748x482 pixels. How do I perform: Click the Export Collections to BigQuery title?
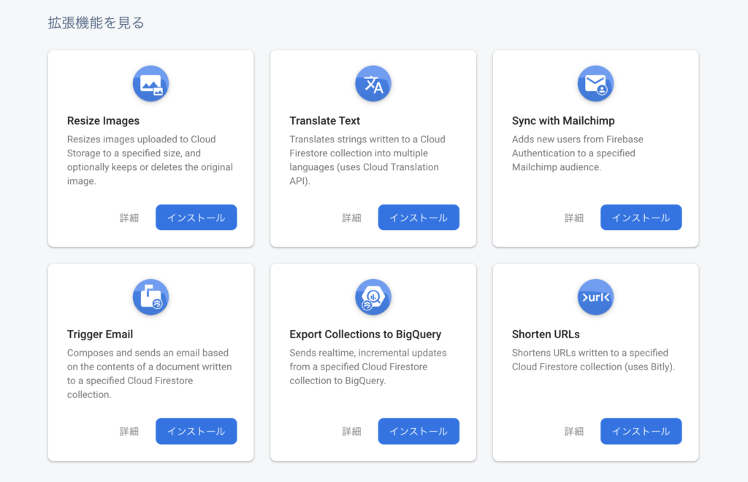pos(365,334)
